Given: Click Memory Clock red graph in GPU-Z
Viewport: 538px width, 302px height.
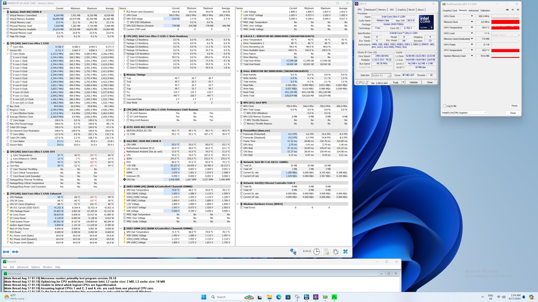Looking at the screenshot, I should click(505, 22).
